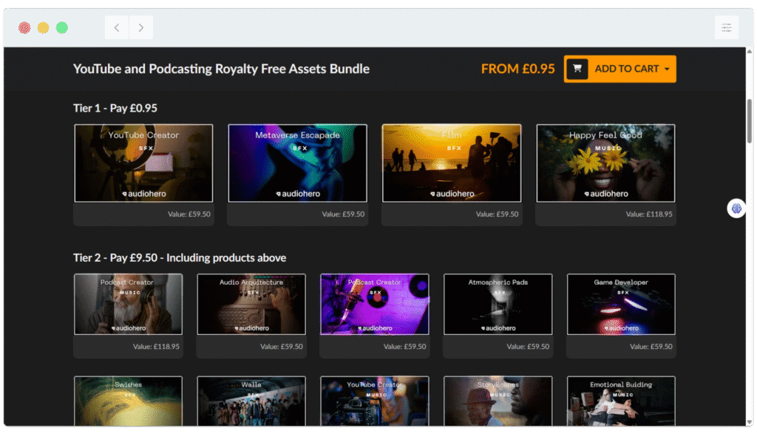Open the Audio Arquitecture product thumbnail
This screenshot has width=757, height=434.
(x=251, y=304)
